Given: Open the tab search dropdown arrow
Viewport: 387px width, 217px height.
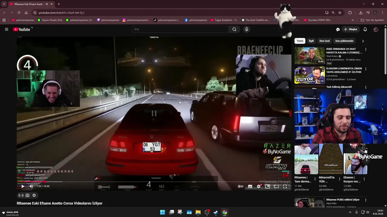Looking at the screenshot, I should 4,4.
